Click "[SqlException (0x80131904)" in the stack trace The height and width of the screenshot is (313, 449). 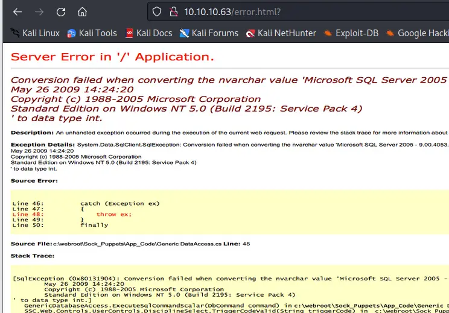tap(66, 279)
